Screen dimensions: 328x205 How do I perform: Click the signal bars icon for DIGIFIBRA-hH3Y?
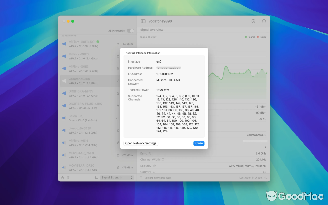tap(63, 93)
